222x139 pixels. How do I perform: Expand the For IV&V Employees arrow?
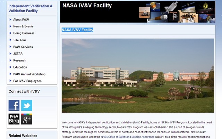(10, 81)
